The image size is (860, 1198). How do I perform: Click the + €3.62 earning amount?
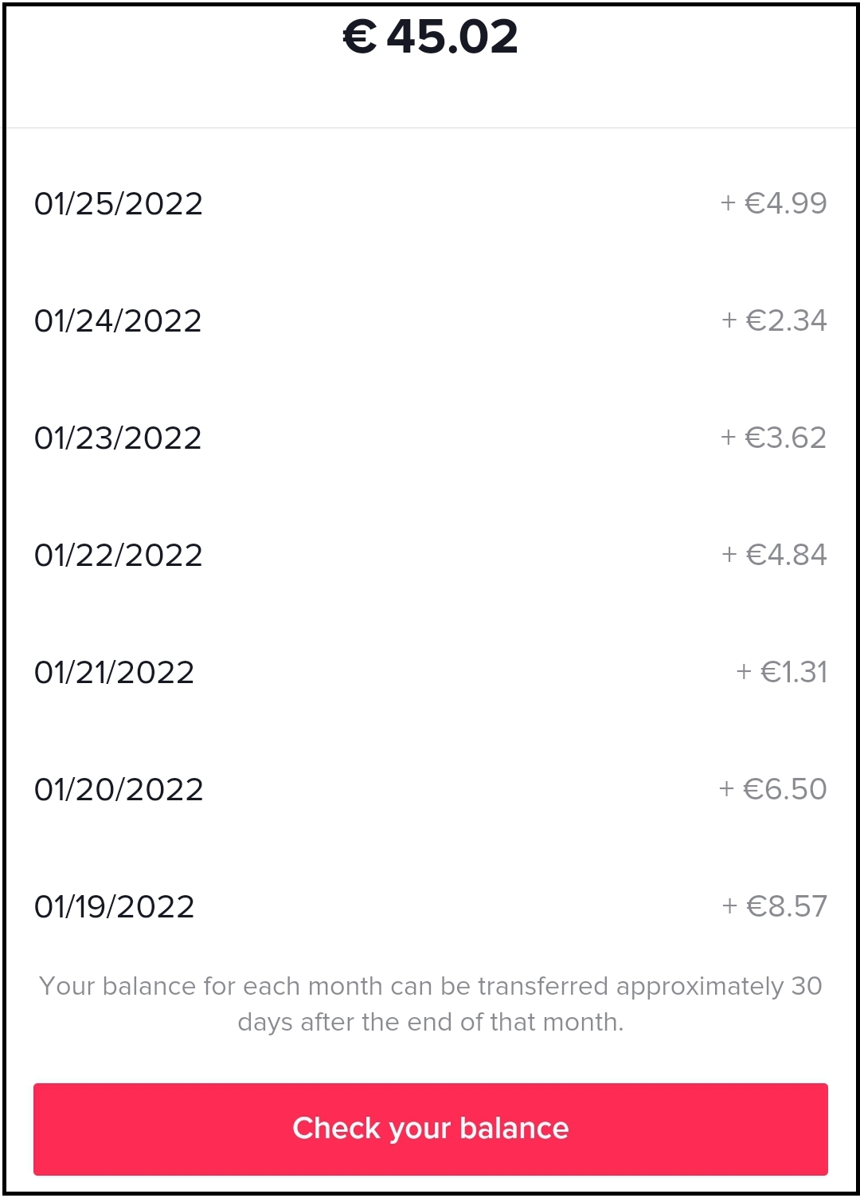pos(773,438)
